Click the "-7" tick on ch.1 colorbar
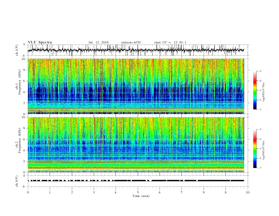The width and height of the screenshot is (279, 216). pos(260,109)
